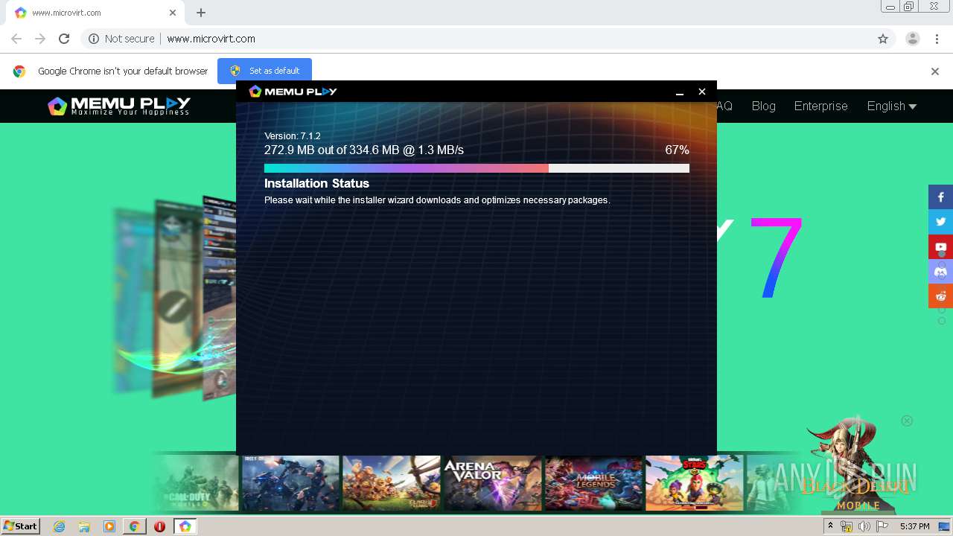The height and width of the screenshot is (536, 953).
Task: Click the Version: 7.1.2 text
Action: coord(293,136)
